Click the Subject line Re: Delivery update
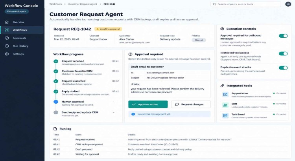The width and height of the screenshot is (295, 161). click(165, 78)
